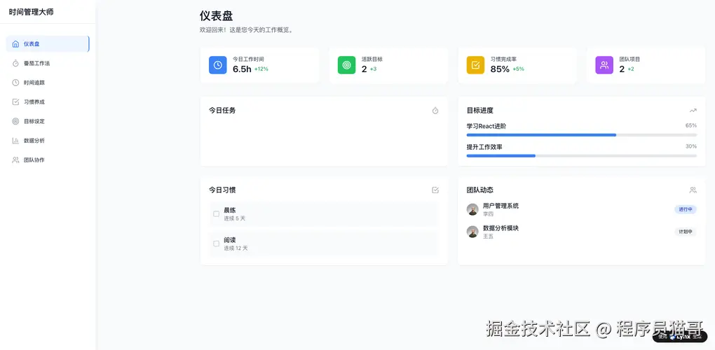Screen dimensions: 715x350
Task: Click the 提升工作效率 goal label
Action: click(484, 147)
